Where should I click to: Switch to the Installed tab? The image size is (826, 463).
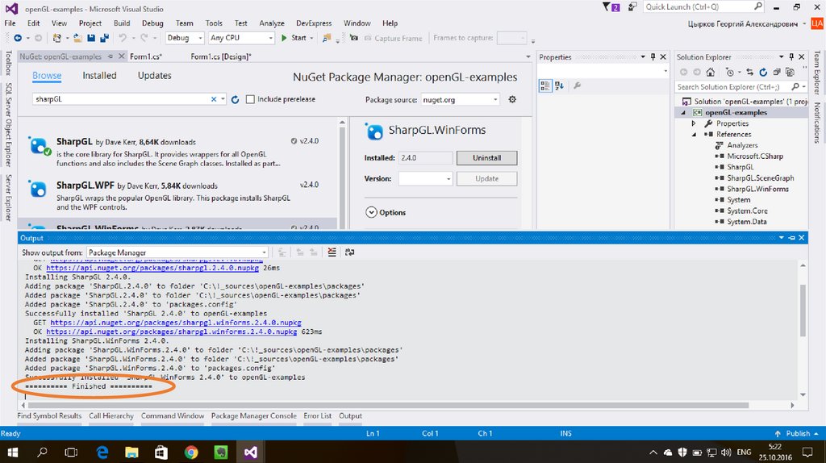99,76
